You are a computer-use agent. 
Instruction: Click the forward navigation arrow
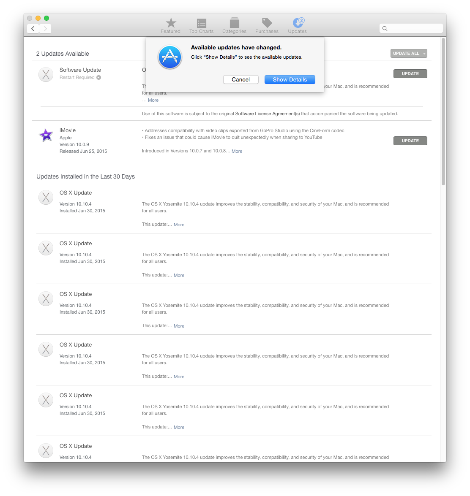(x=45, y=28)
